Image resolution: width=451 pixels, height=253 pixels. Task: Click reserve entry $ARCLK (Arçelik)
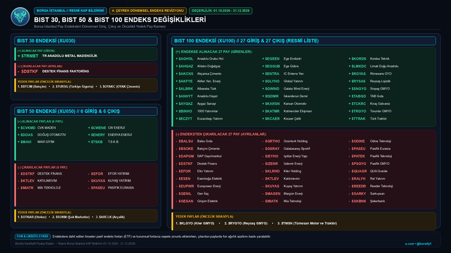click(110, 217)
